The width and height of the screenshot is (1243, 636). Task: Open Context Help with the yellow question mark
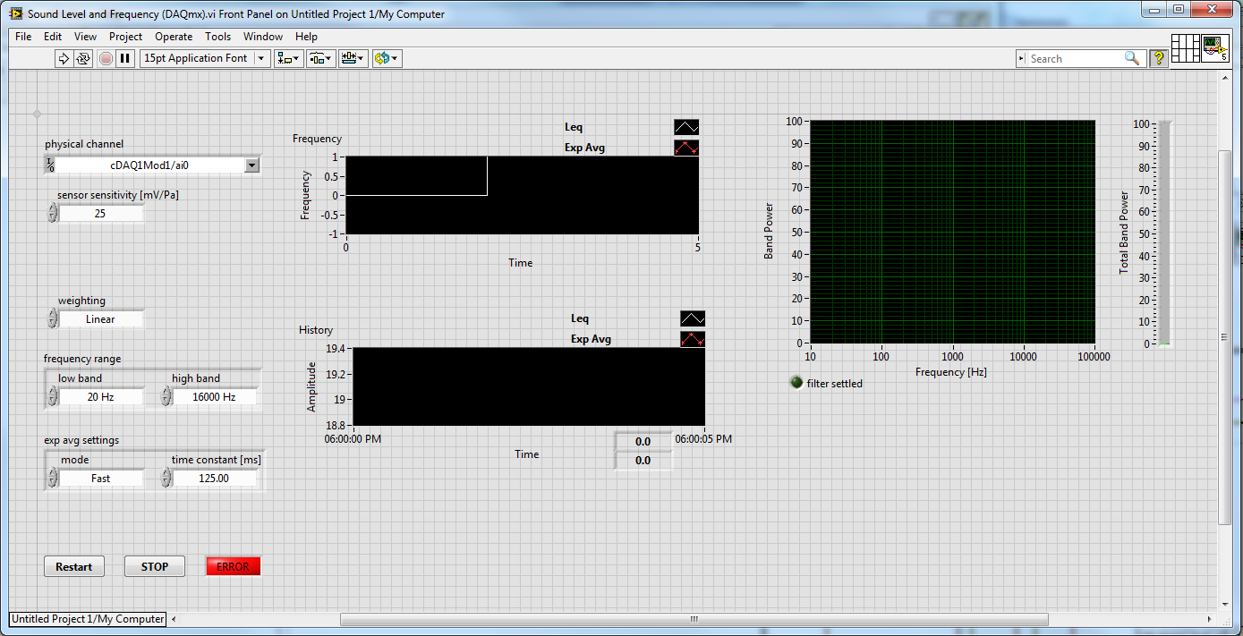1159,58
